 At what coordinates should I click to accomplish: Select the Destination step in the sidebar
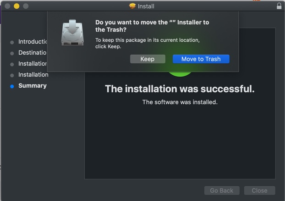click(33, 53)
